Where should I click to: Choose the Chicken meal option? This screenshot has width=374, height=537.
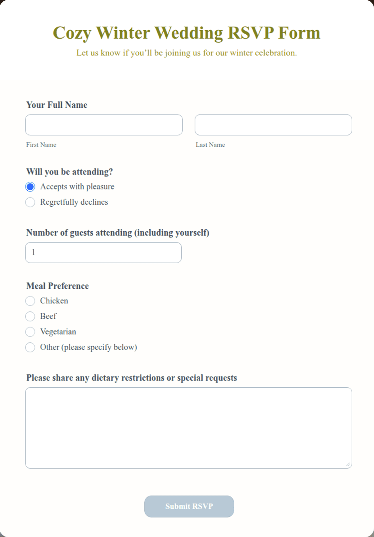pyautogui.click(x=30, y=301)
